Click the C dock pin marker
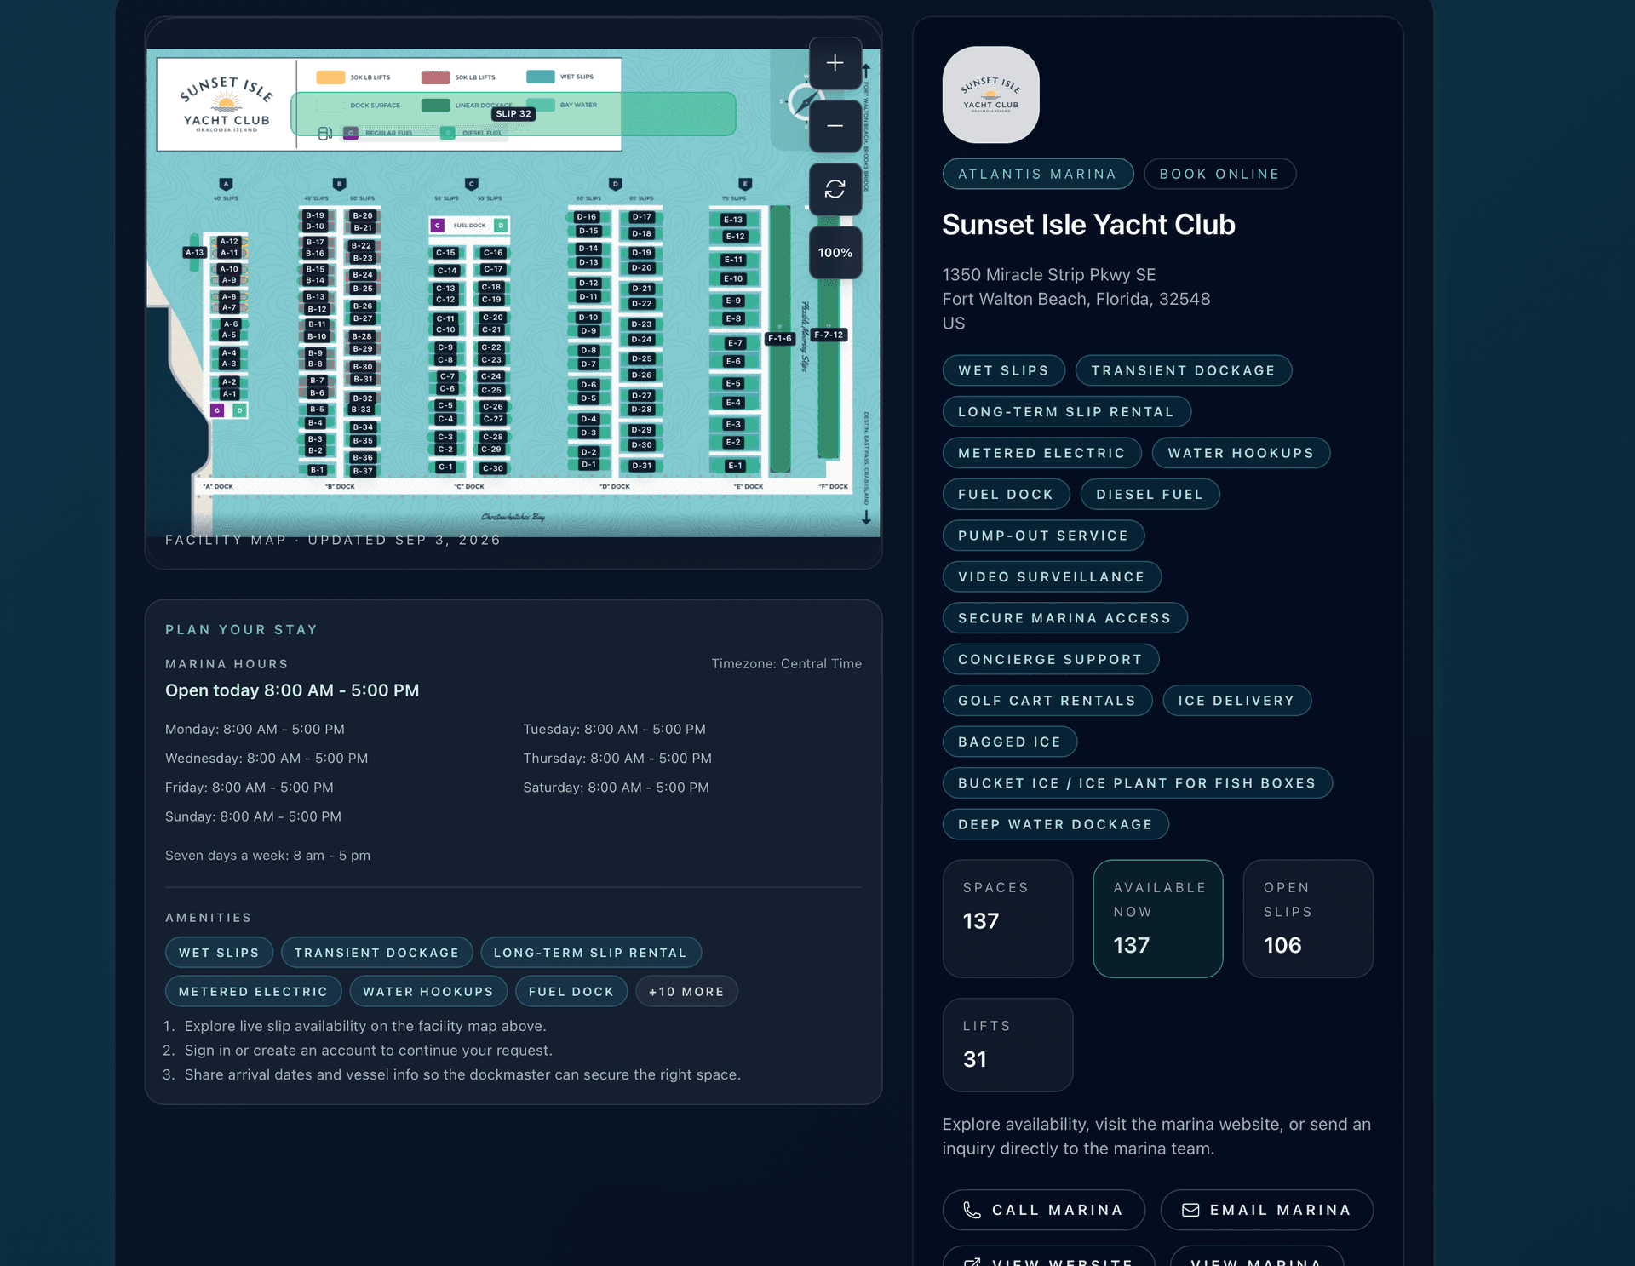The width and height of the screenshot is (1635, 1266). coord(471,184)
